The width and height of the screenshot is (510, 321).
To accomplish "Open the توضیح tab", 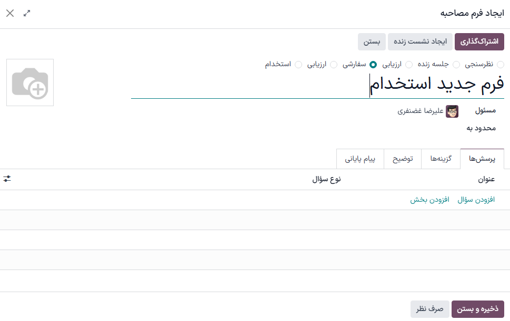I will pos(403,159).
